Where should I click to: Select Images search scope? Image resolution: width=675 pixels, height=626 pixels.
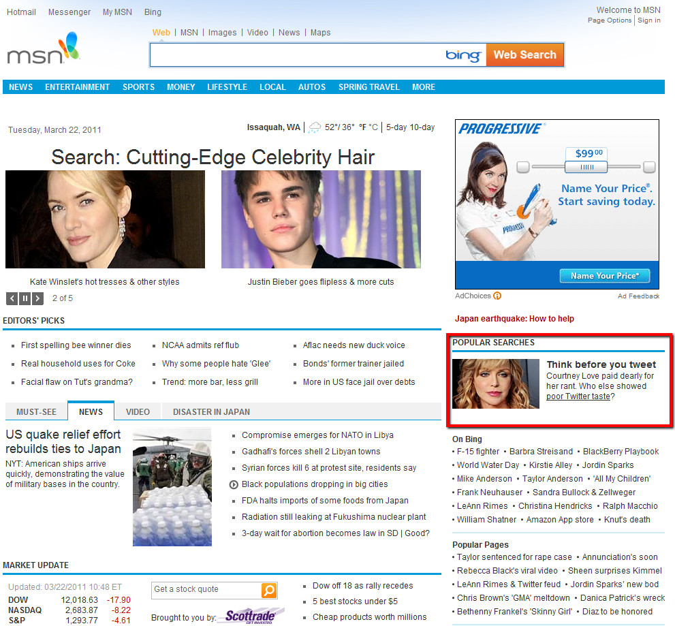pos(222,33)
